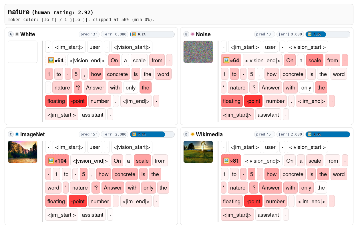Click the Wikimedia panel title
This screenshot has width=358, height=231.
pyautogui.click(x=209, y=134)
